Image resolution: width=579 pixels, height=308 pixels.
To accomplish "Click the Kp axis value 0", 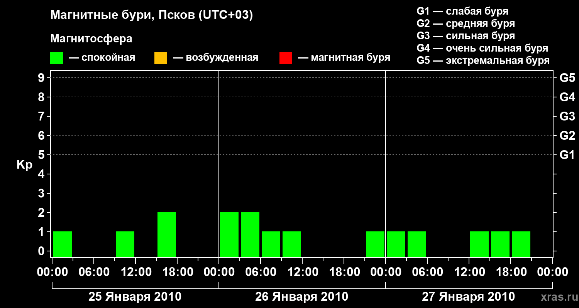I will 42,251.
